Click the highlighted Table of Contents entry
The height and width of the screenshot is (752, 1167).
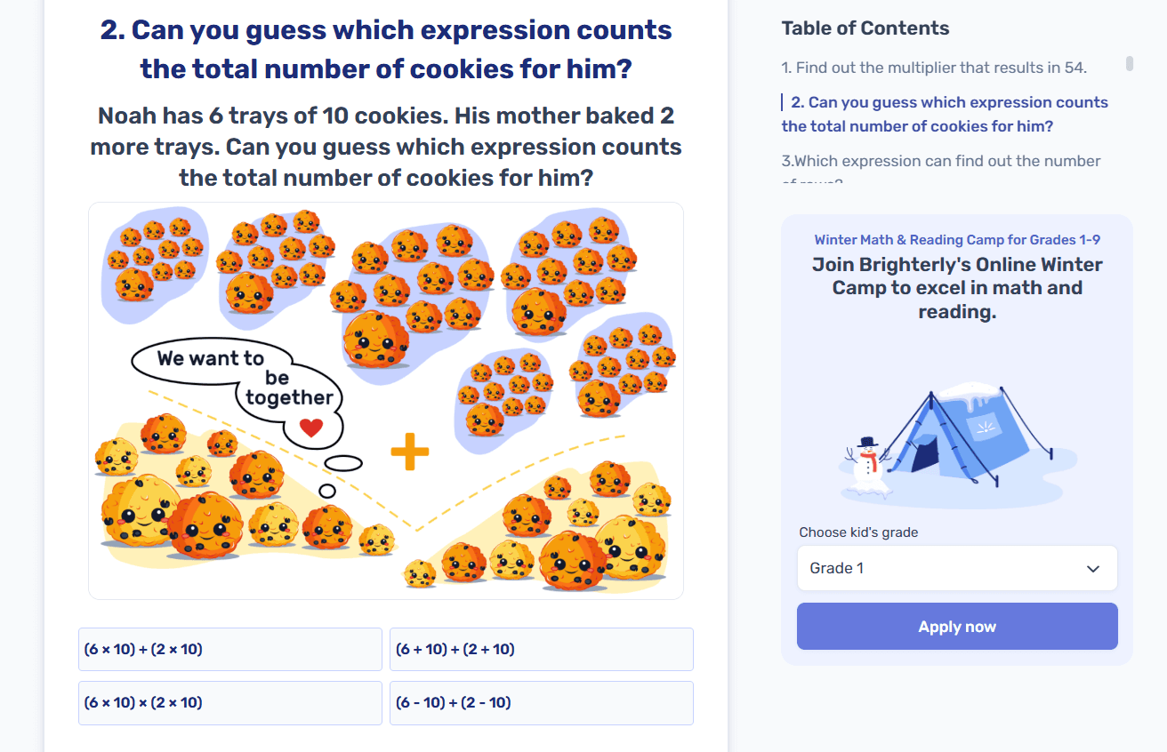(945, 114)
